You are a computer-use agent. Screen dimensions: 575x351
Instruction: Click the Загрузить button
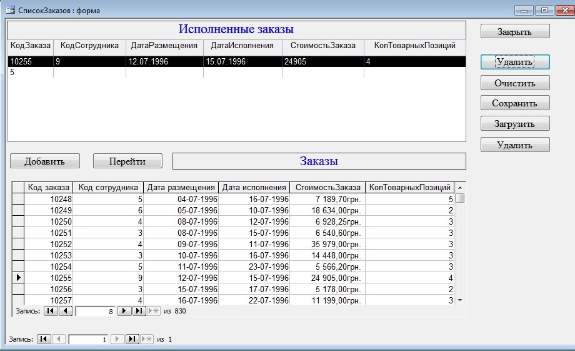pyautogui.click(x=515, y=124)
